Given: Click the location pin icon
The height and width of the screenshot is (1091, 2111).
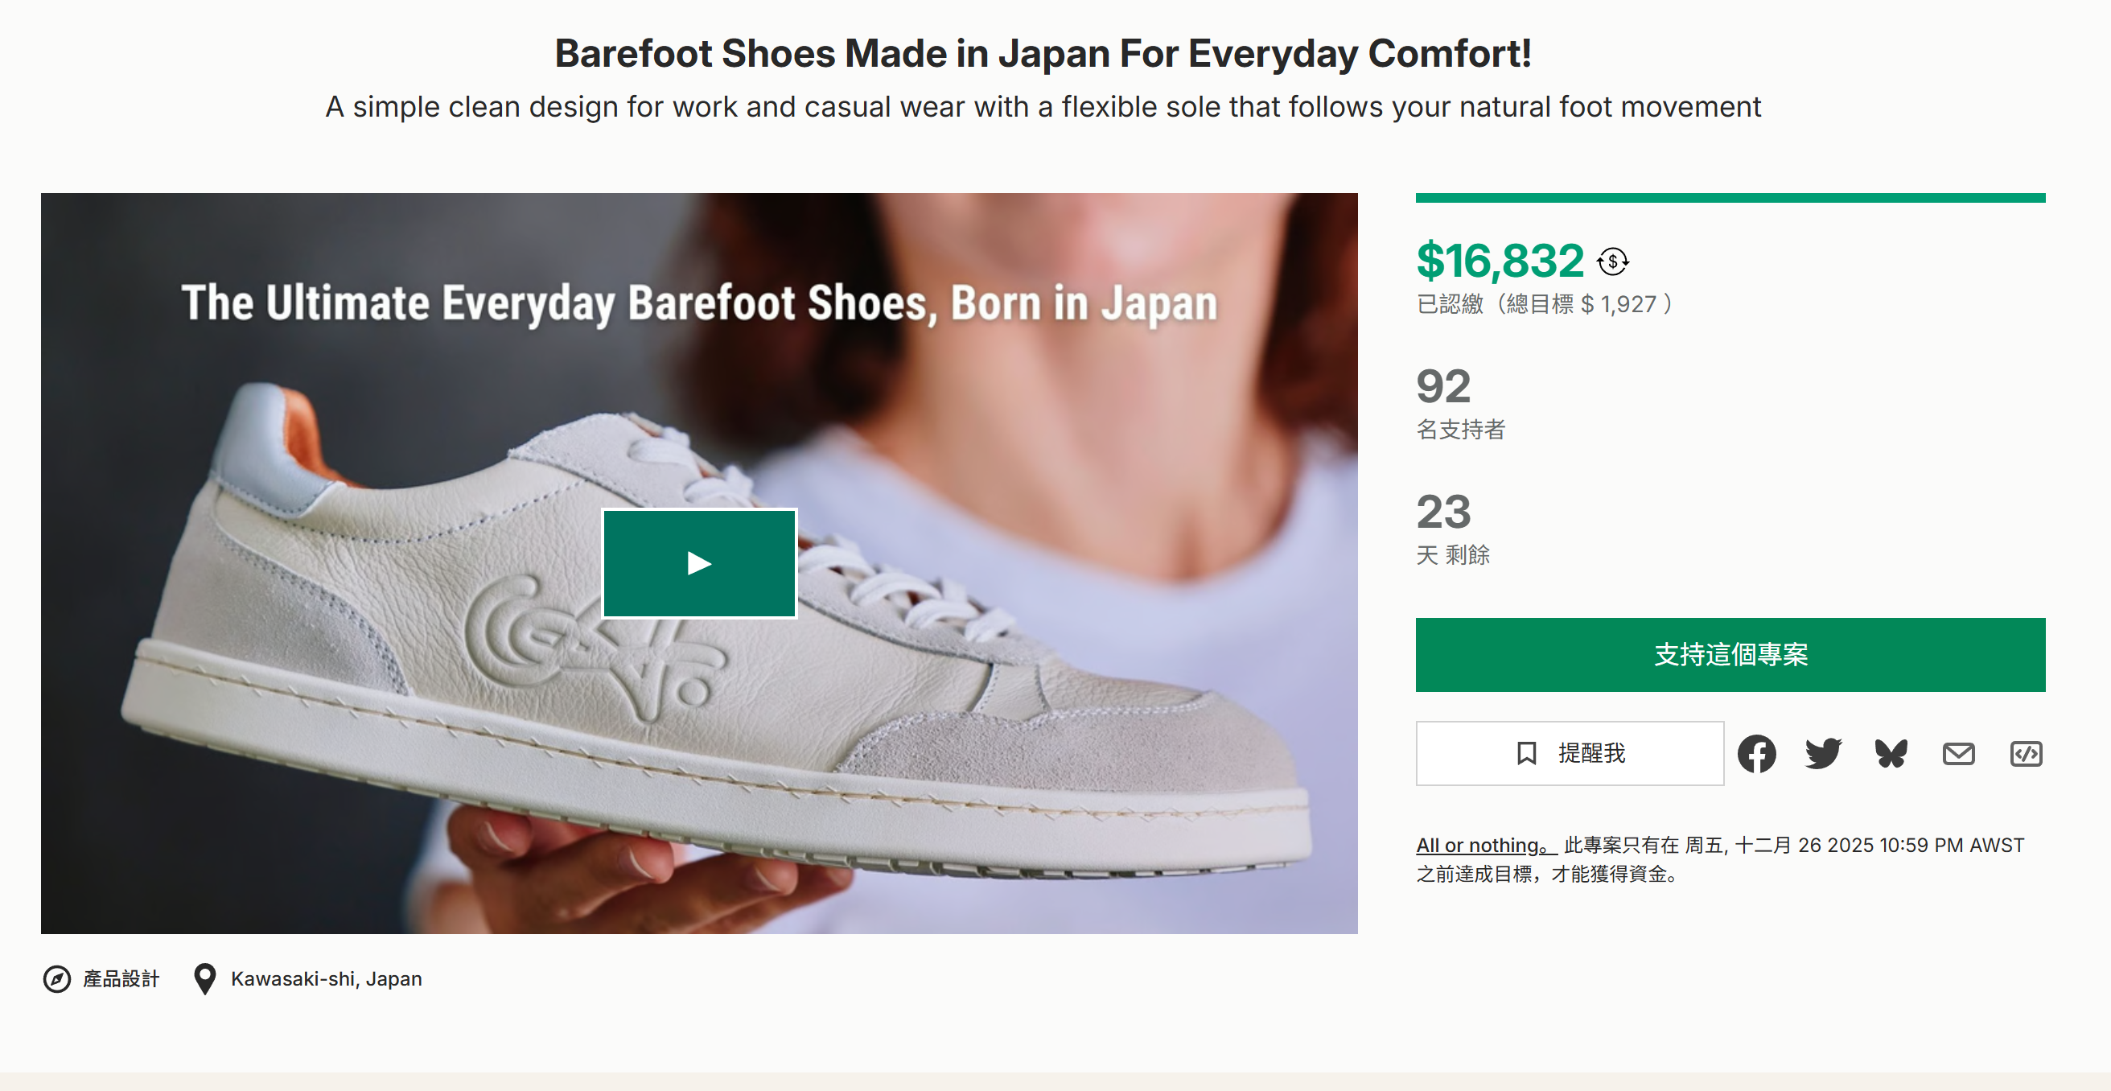Looking at the screenshot, I should click(204, 978).
